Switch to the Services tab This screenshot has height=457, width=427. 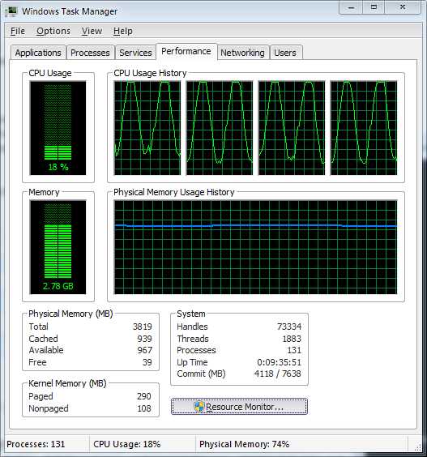[135, 53]
